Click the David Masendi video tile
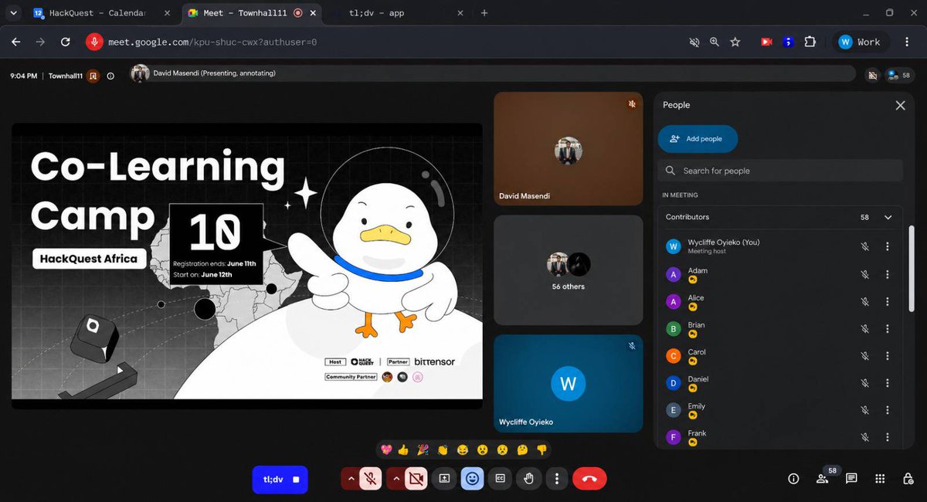Viewport: 927px width, 502px height. coord(569,149)
